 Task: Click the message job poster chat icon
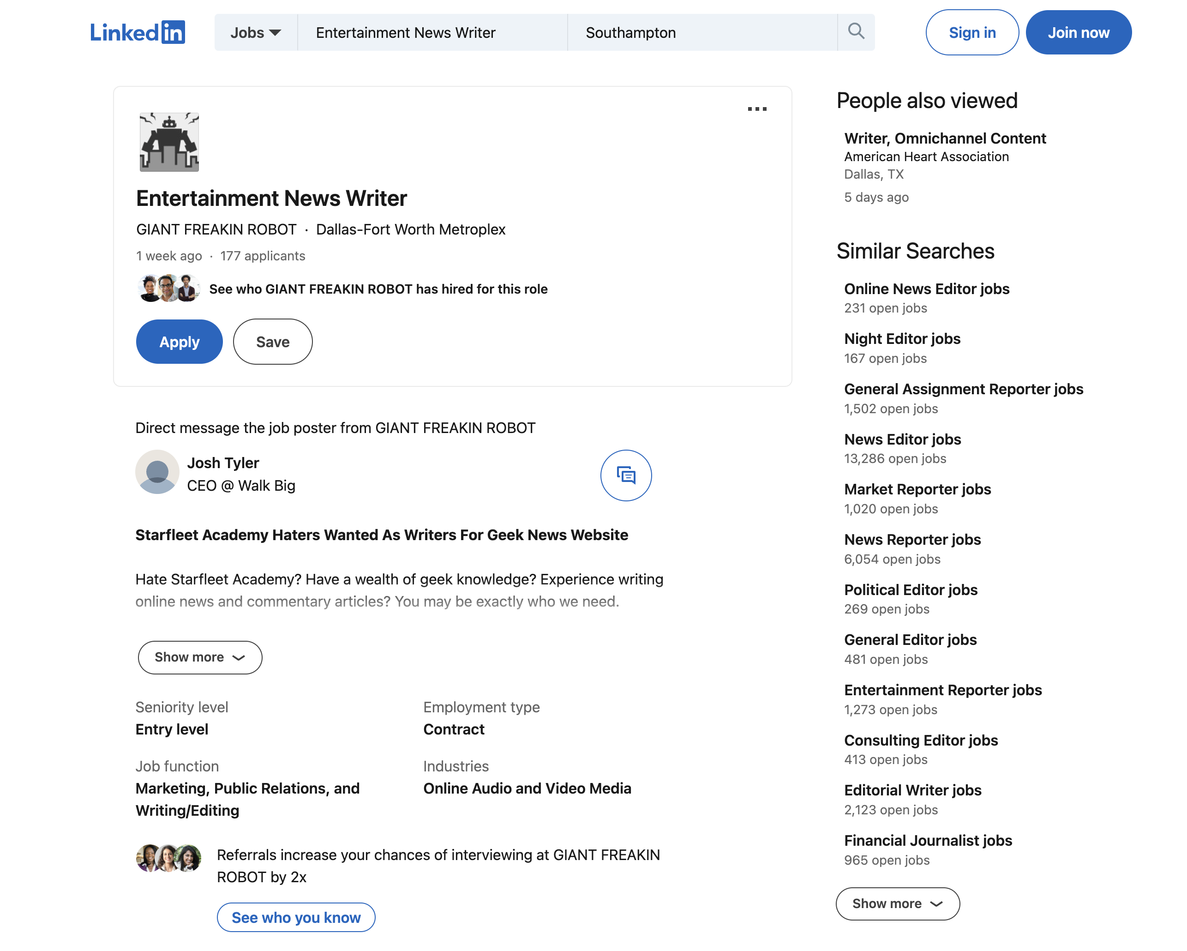pos(625,475)
